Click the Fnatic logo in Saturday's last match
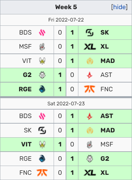The width and height of the screenshot is (132, 180). [42, 172]
